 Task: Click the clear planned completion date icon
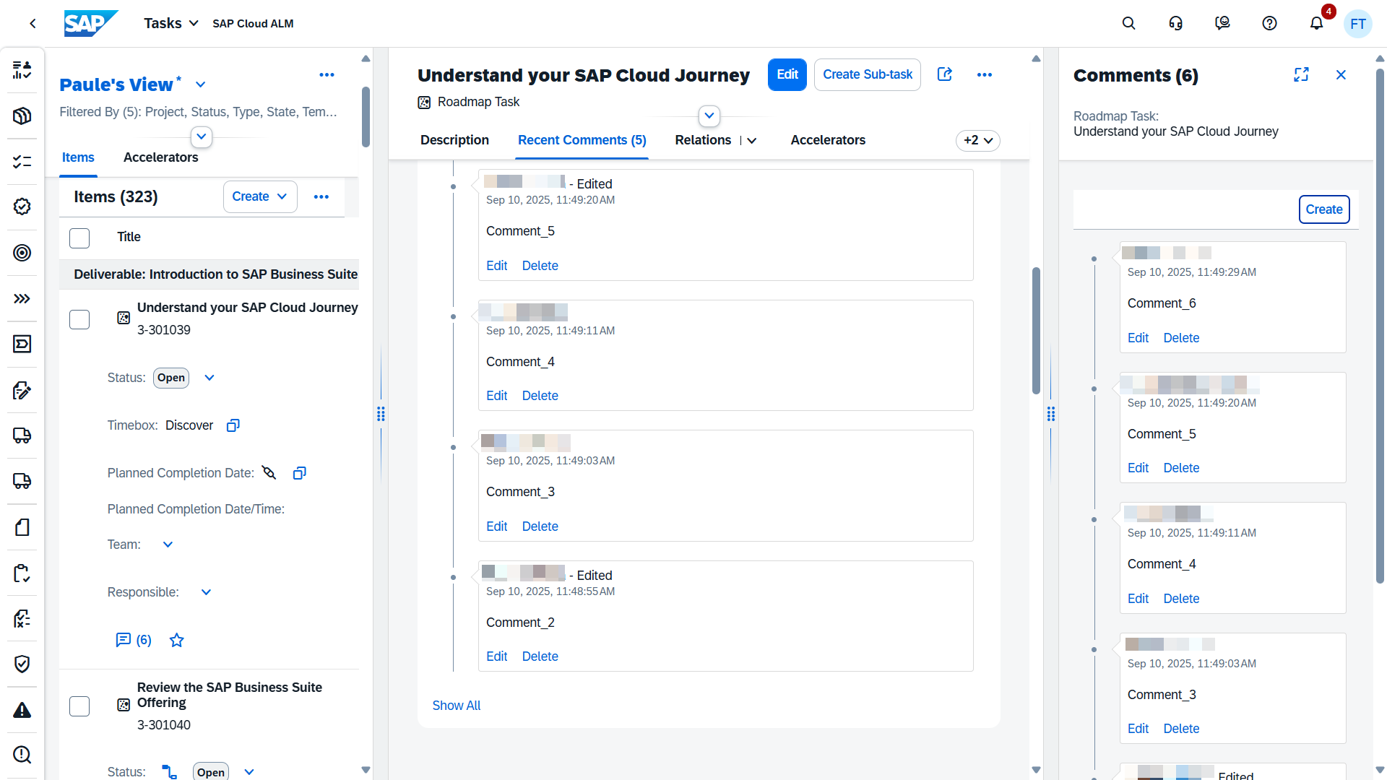point(269,473)
